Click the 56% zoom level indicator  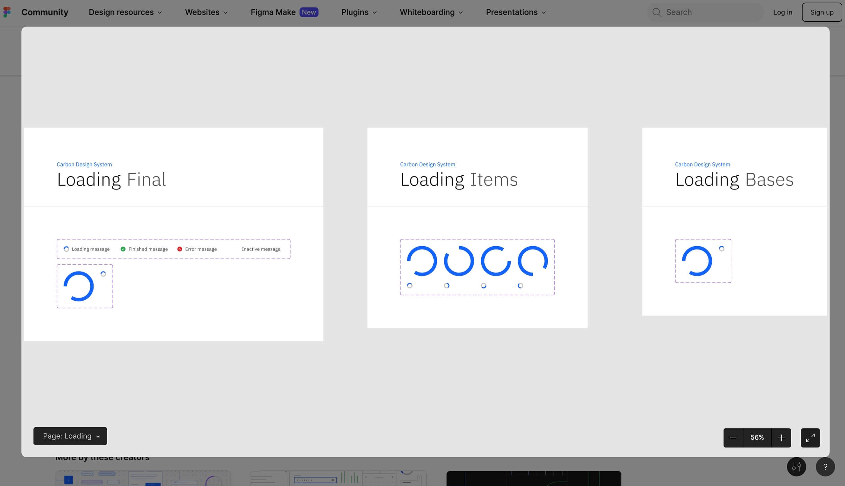click(x=757, y=438)
